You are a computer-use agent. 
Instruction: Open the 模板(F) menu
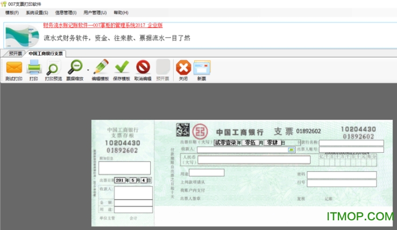12,13
